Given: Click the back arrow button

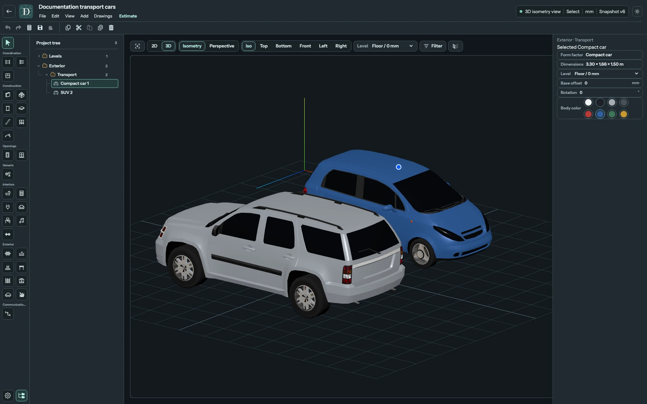Looking at the screenshot, I should pyautogui.click(x=9, y=11).
